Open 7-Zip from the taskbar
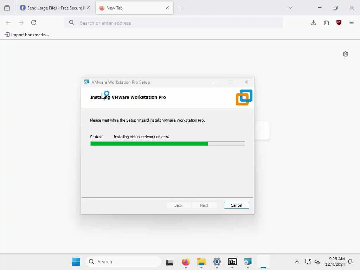The height and width of the screenshot is (270, 360). coord(232,262)
